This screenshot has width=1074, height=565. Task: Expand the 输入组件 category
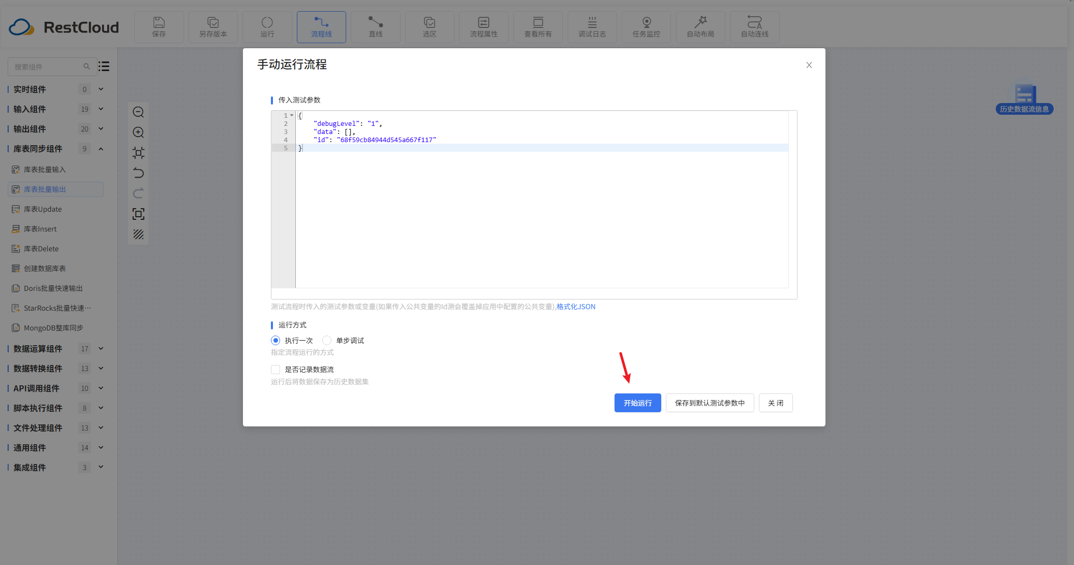click(x=101, y=109)
